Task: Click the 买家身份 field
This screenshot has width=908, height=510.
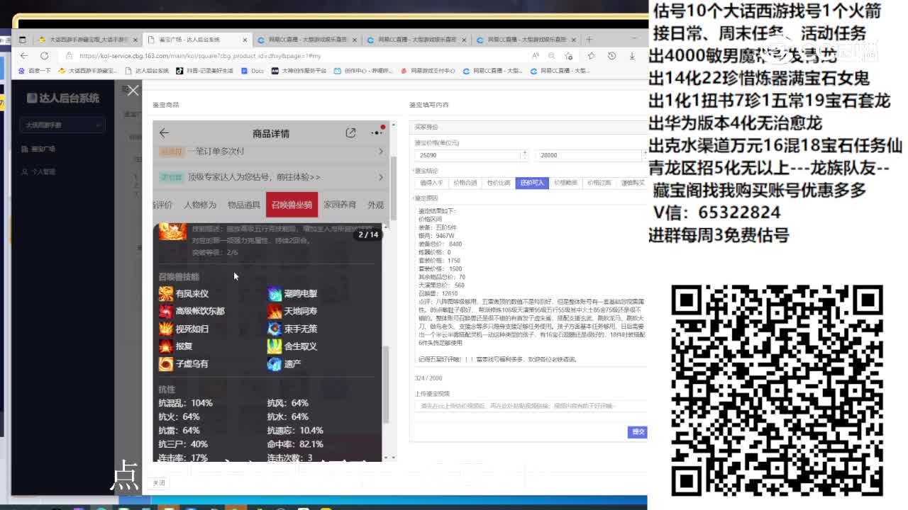Action: [531, 127]
